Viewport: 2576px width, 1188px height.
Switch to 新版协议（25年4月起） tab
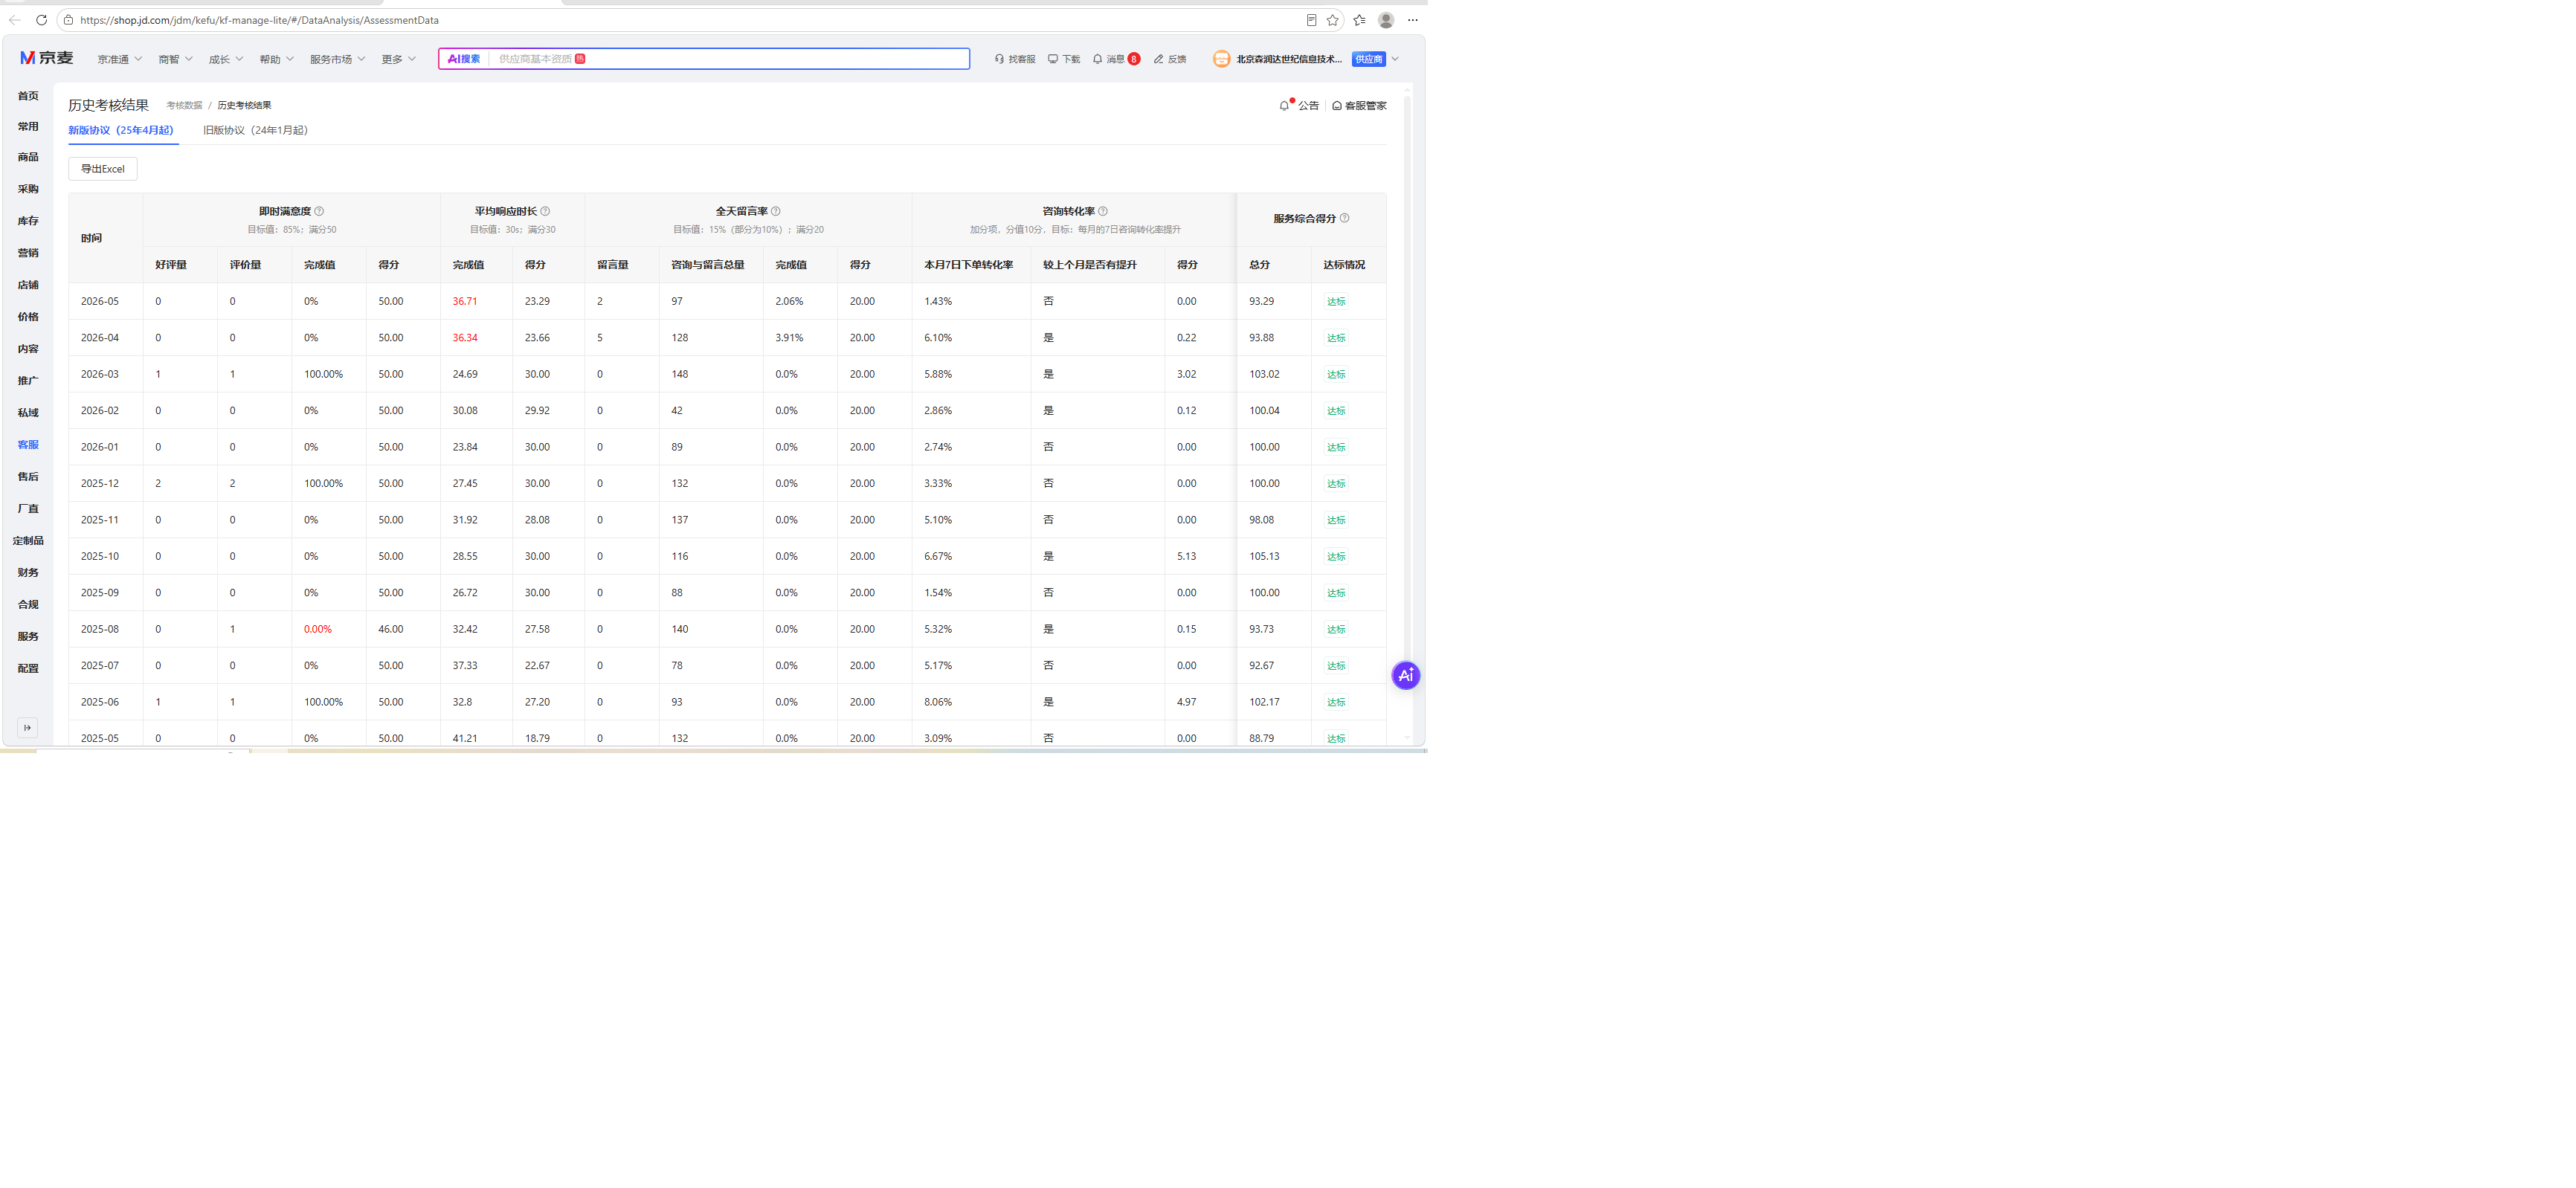pyautogui.click(x=121, y=130)
